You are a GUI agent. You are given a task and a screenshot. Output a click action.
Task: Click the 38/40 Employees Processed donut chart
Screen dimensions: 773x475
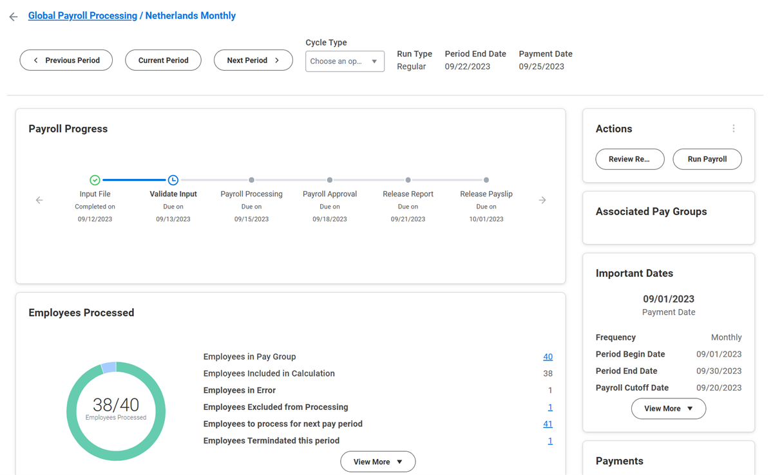point(116,411)
